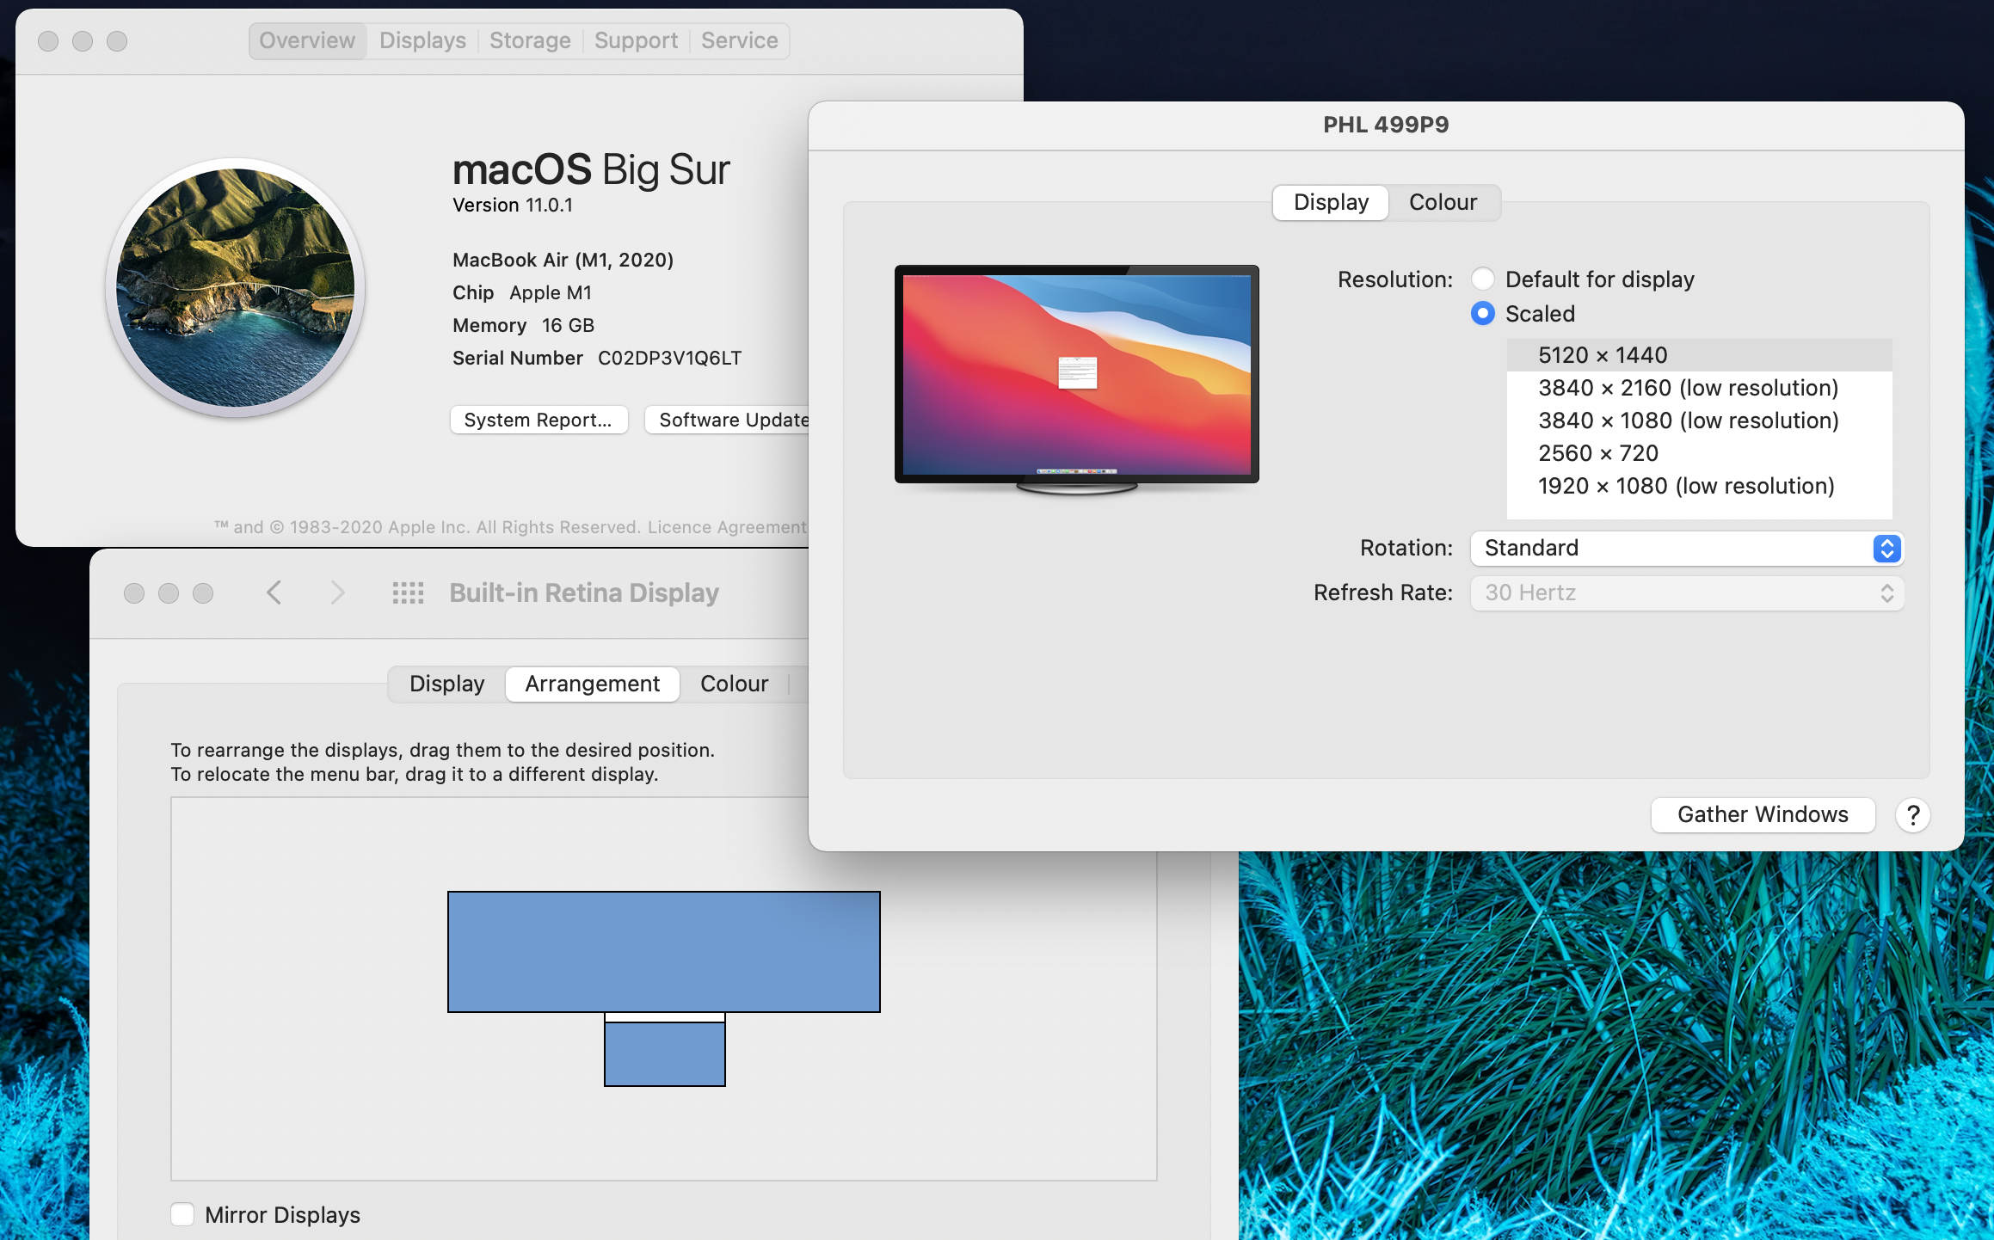1994x1240 pixels.
Task: Click the back chevron in Built-in Retina Display
Action: click(274, 592)
